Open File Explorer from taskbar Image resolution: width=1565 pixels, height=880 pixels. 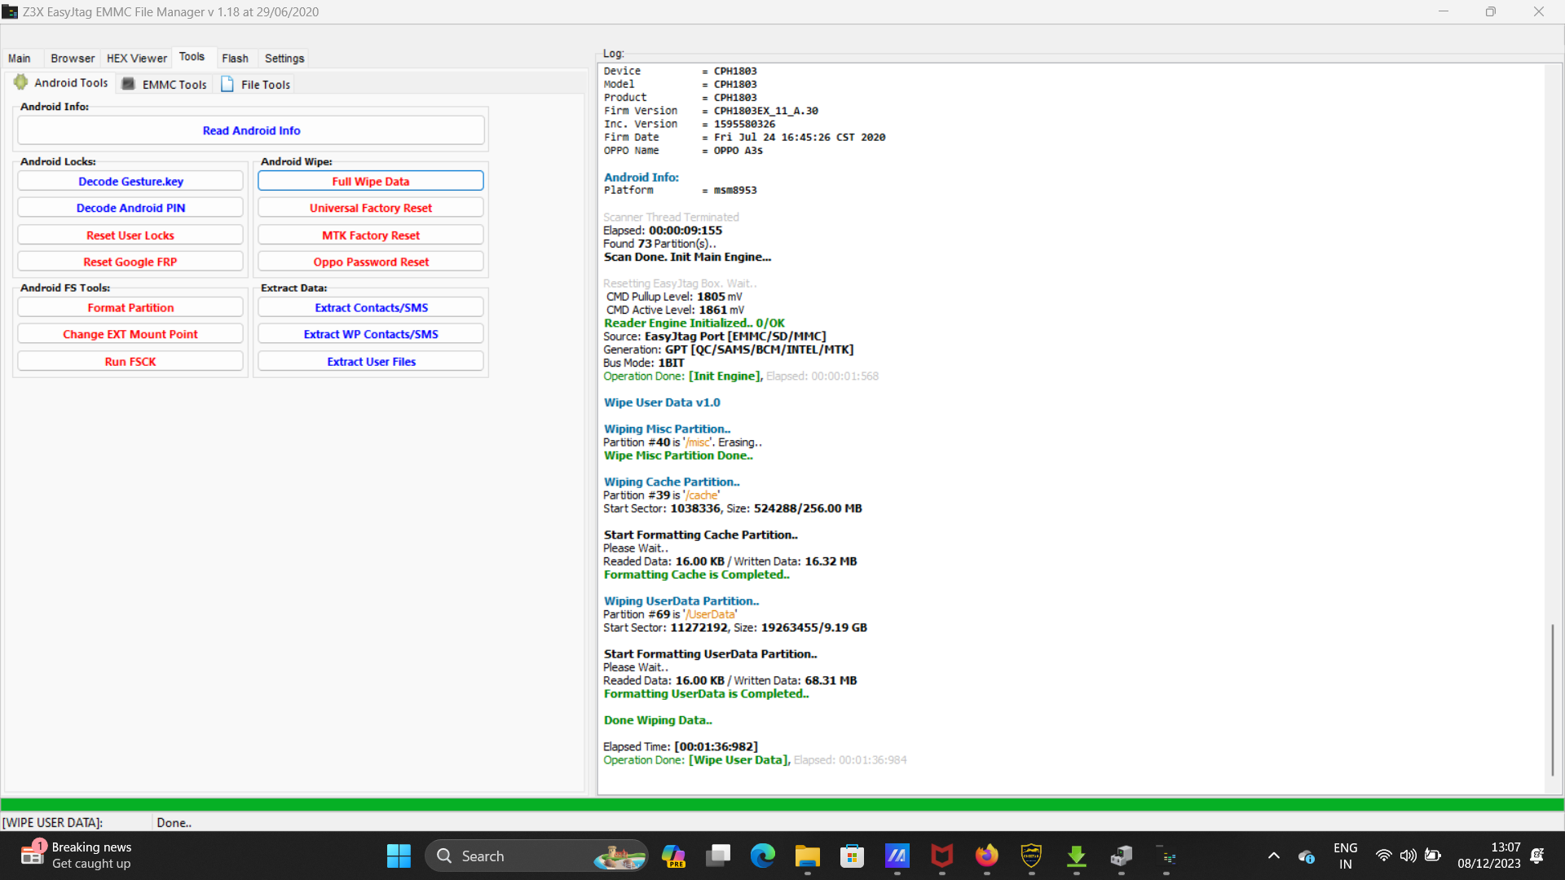point(808,856)
